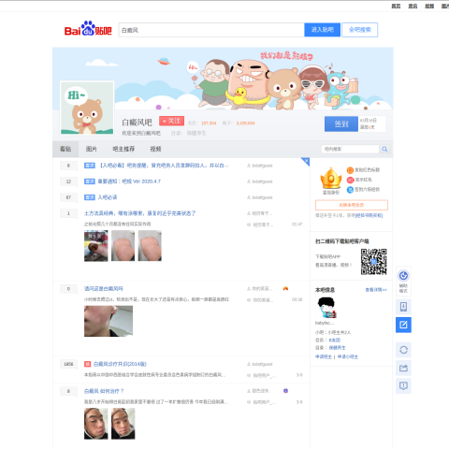The image size is (449, 449).
Task: Open third photo thumbnail in 土方法 thread
Action: click(150, 246)
